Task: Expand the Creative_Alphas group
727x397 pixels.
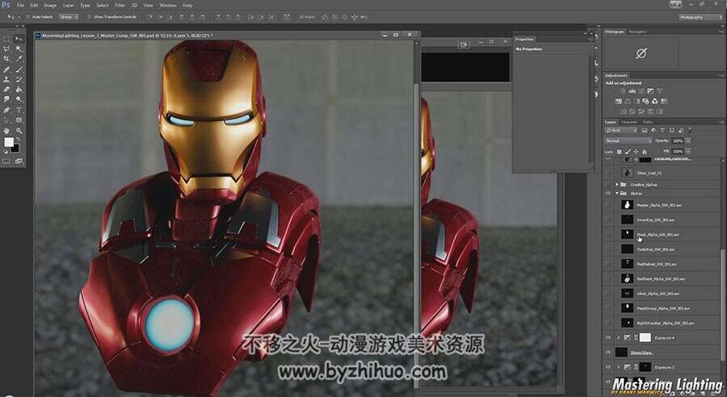Action: (x=617, y=184)
